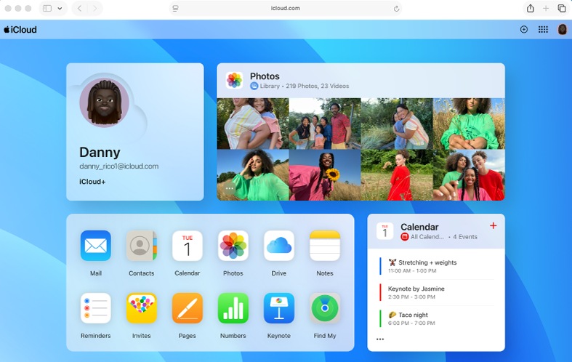Open the Contacts app
The width and height of the screenshot is (572, 362).
[141, 246]
